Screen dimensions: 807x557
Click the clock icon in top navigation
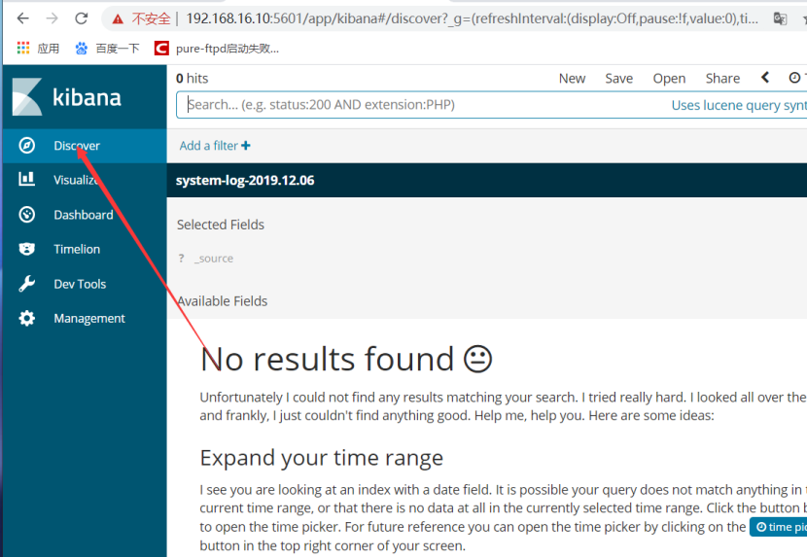[794, 78]
